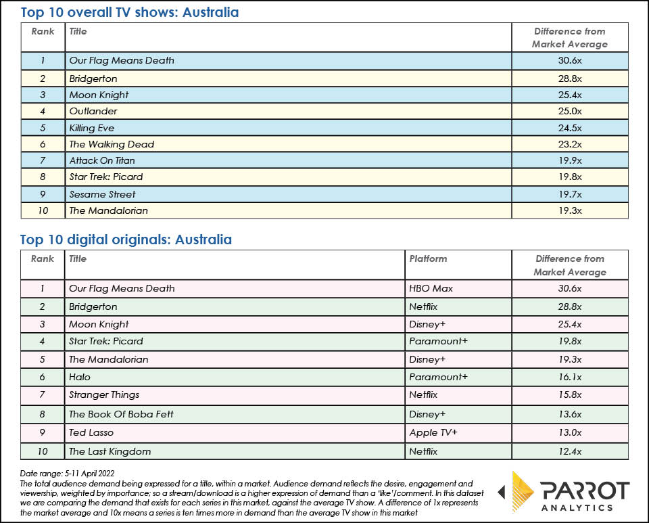Image resolution: width=649 pixels, height=523 pixels.
Task: Select The Walking Dead row
Action: 112,144
